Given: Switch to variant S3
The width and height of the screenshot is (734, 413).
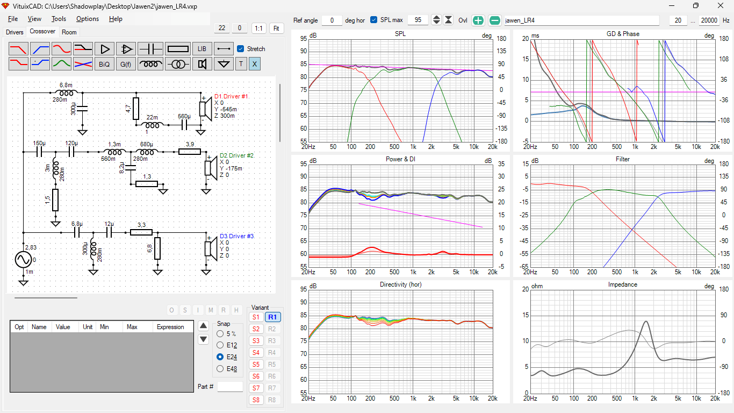Looking at the screenshot, I should tap(256, 341).
